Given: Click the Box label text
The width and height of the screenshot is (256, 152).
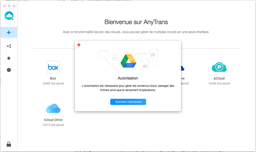Looking at the screenshot, I should pyautogui.click(x=53, y=78).
